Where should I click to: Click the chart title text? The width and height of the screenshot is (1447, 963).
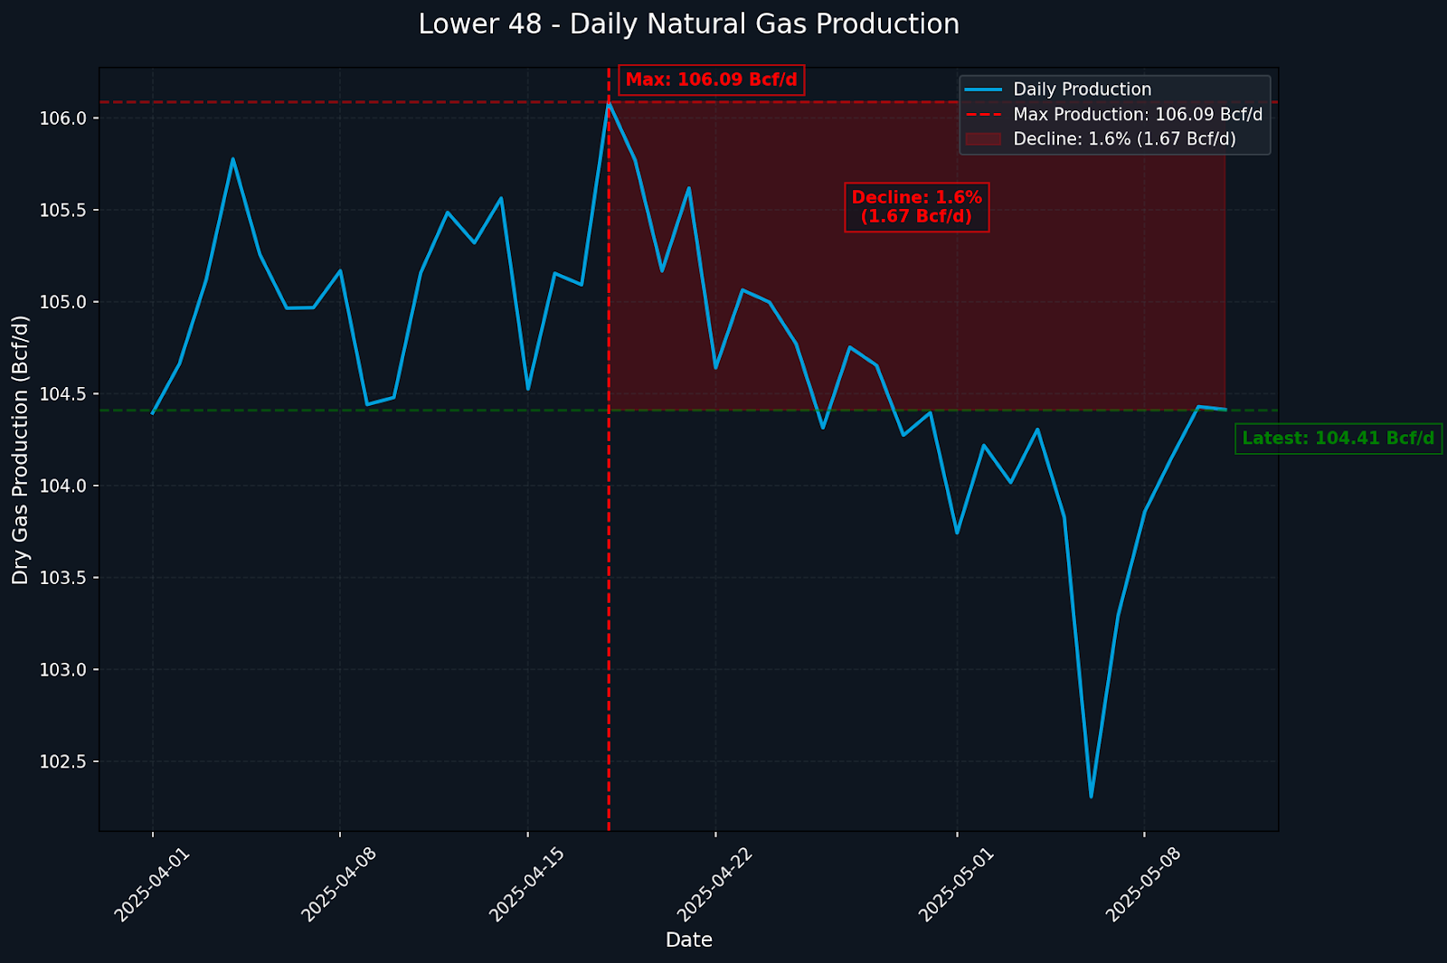[x=688, y=24]
